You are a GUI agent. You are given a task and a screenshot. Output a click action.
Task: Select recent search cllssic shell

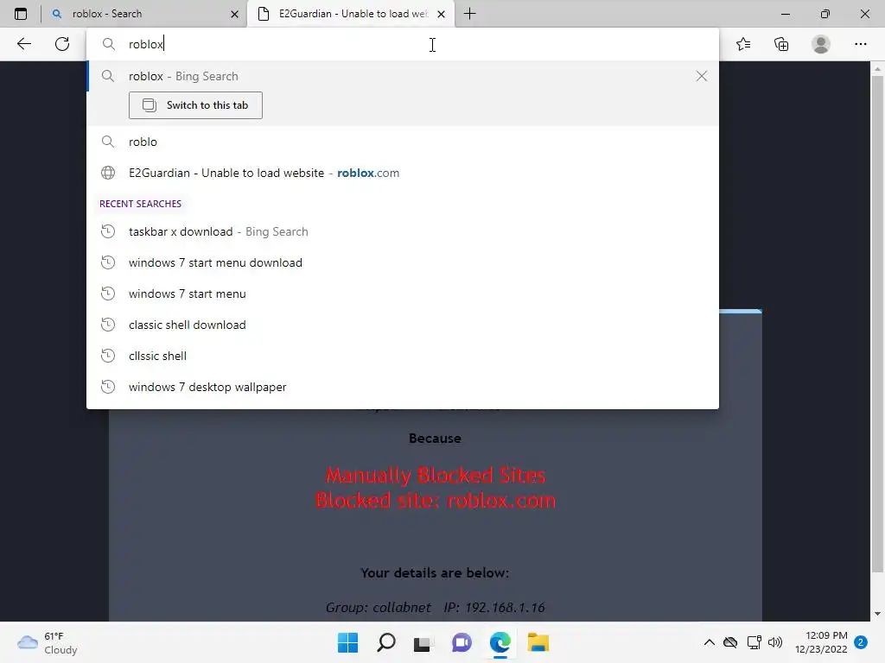[403, 356]
